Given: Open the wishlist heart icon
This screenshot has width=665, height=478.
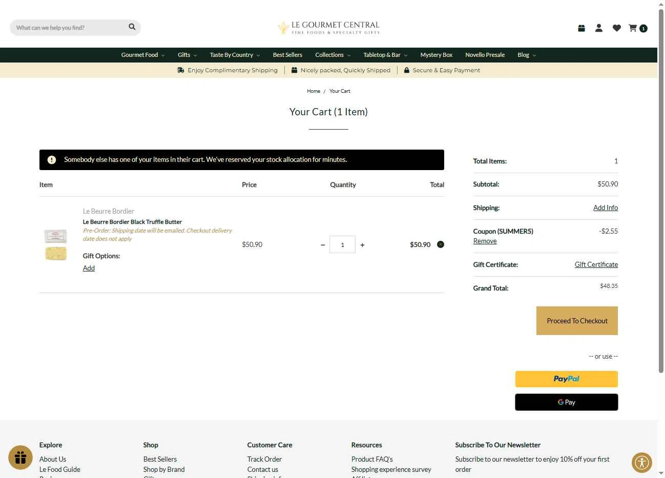Looking at the screenshot, I should [617, 28].
